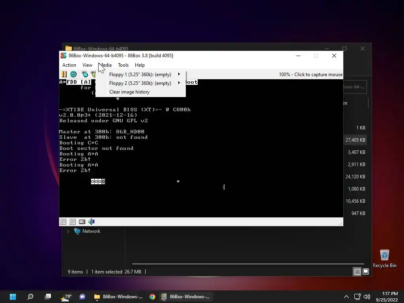This screenshot has width=404, height=303.
Task: Minimize the 86Box window
Action: [298, 56]
